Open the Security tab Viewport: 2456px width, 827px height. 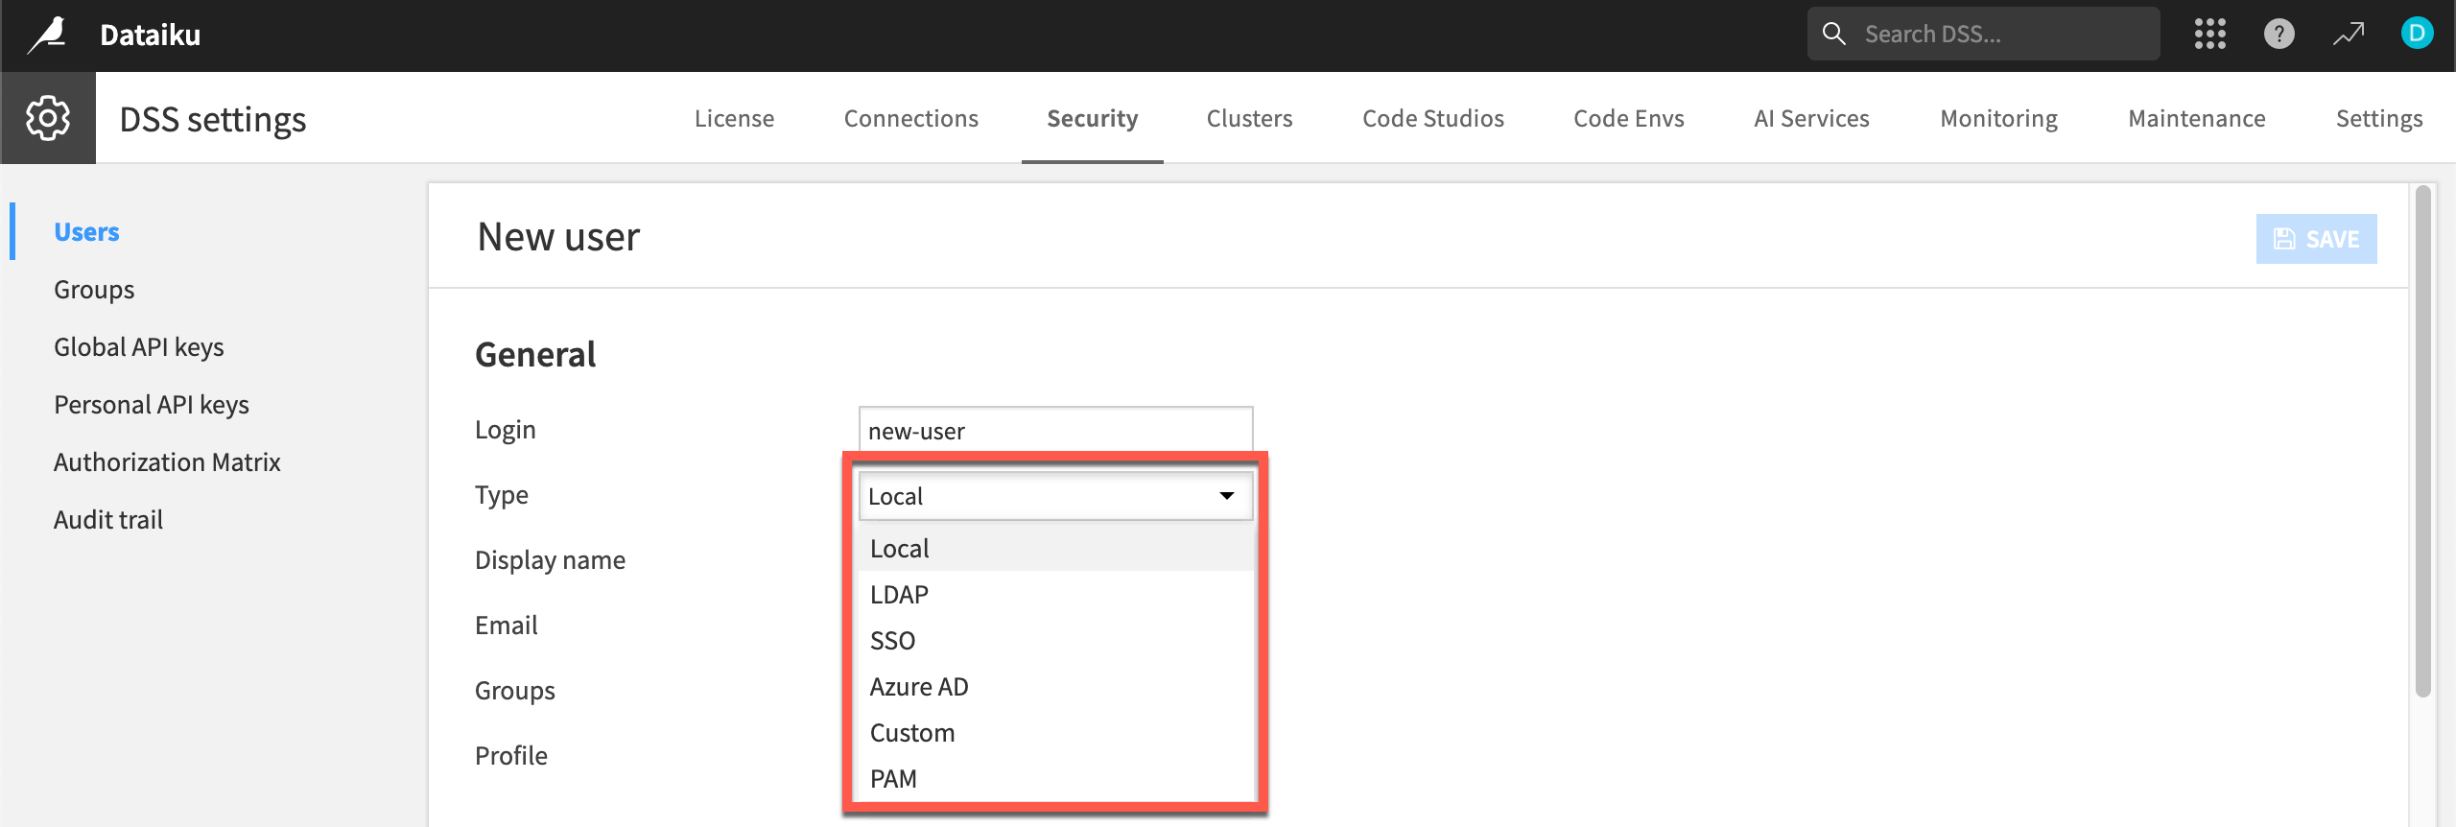(1092, 118)
